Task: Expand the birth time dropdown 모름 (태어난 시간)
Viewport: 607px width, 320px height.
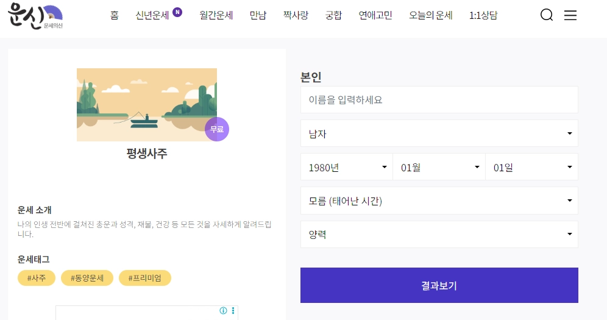Action: click(439, 201)
